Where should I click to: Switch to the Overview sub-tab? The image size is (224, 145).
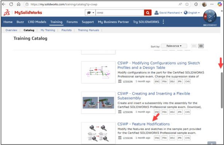point(11,30)
